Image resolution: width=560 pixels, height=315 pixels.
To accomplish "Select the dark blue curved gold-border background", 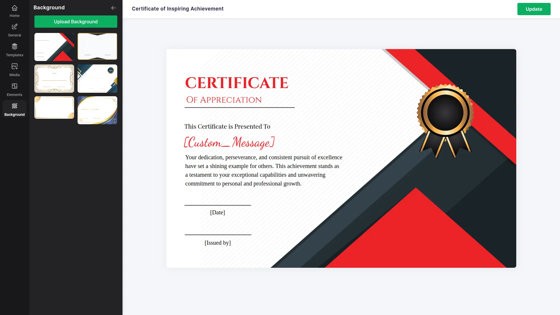I will pyautogui.click(x=97, y=110).
